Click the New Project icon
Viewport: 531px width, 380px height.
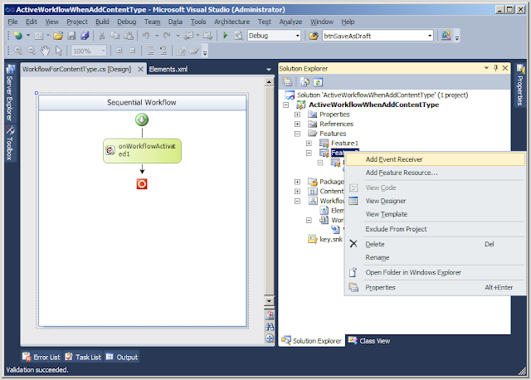click(x=17, y=36)
